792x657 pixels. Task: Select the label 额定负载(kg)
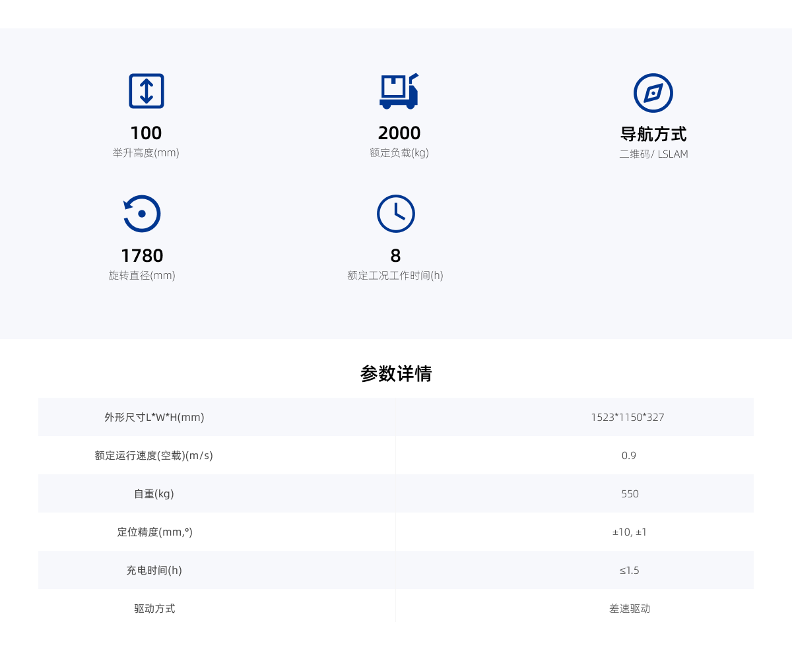399,152
